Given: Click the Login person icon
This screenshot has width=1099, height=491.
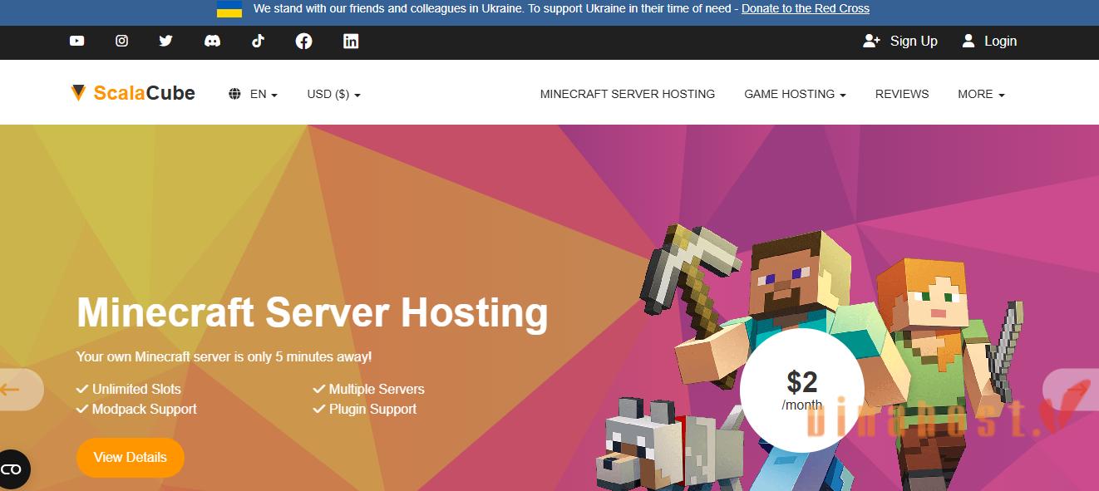Looking at the screenshot, I should coord(968,41).
